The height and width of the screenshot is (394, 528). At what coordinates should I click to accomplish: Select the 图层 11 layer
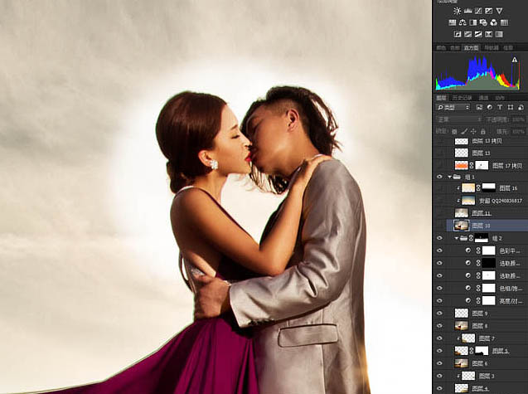click(487, 212)
